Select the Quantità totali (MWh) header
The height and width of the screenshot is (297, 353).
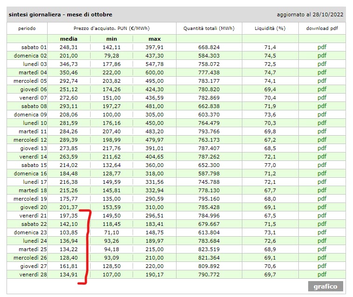[x=209, y=29]
